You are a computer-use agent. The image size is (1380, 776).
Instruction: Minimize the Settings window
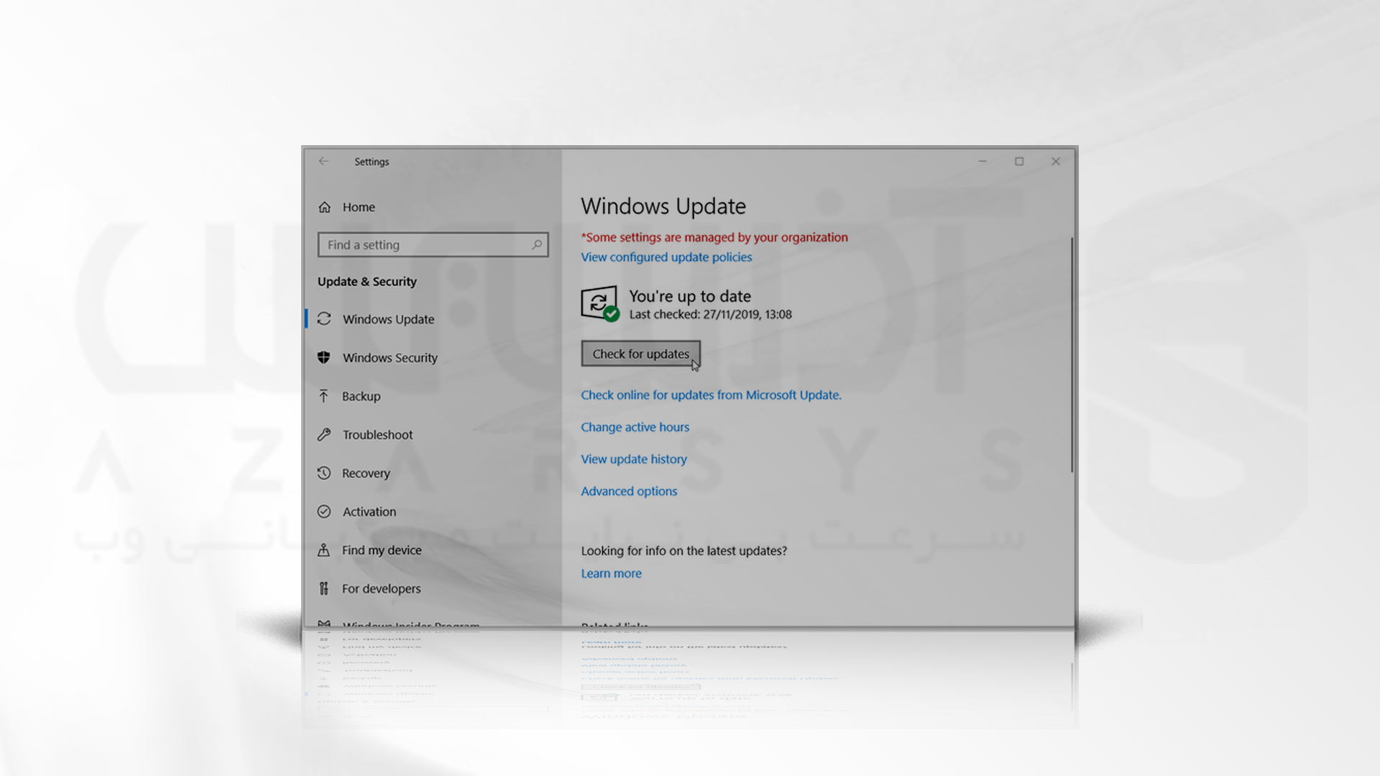click(x=983, y=162)
